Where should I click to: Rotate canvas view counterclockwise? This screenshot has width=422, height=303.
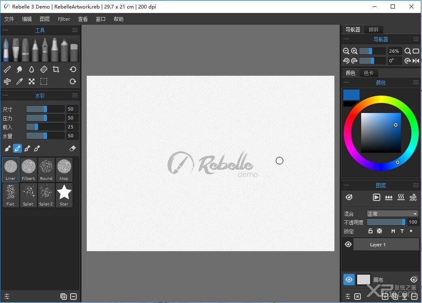point(346,61)
